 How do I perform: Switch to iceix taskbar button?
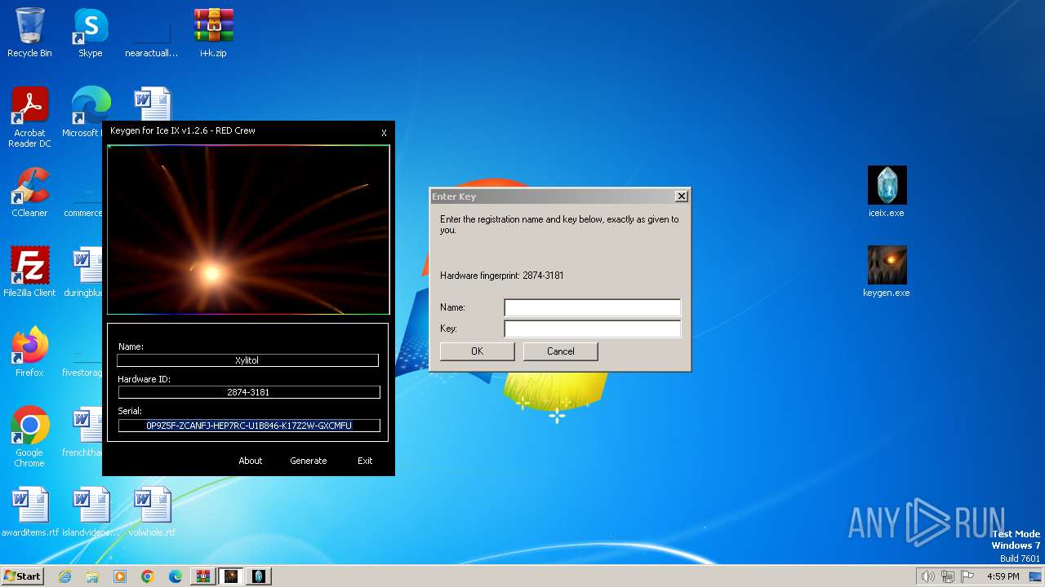tap(259, 576)
